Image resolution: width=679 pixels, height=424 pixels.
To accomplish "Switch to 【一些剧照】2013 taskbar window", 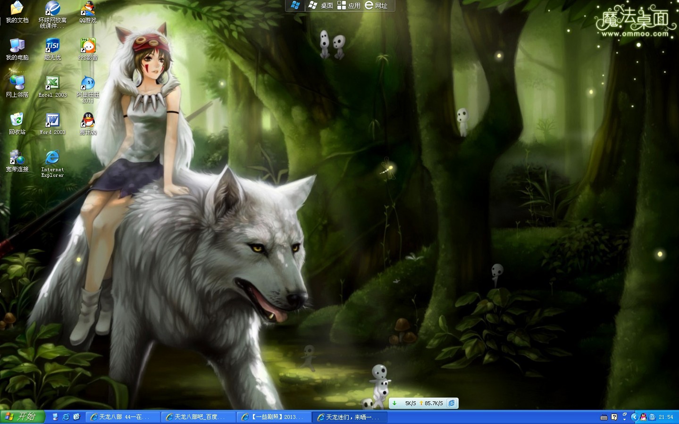I will (274, 417).
